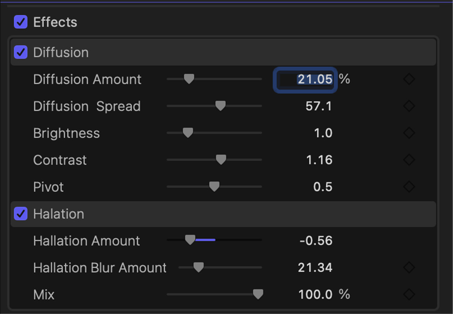Click the Mix slider handle

click(x=258, y=294)
